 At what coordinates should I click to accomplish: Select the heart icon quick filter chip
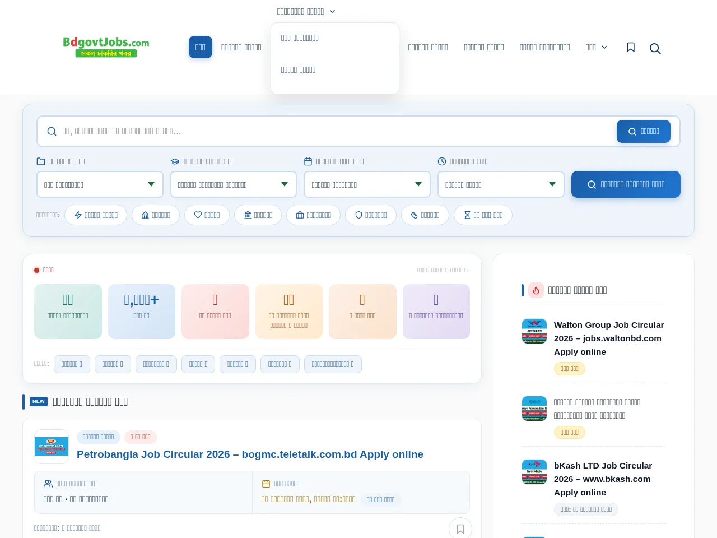click(x=207, y=215)
